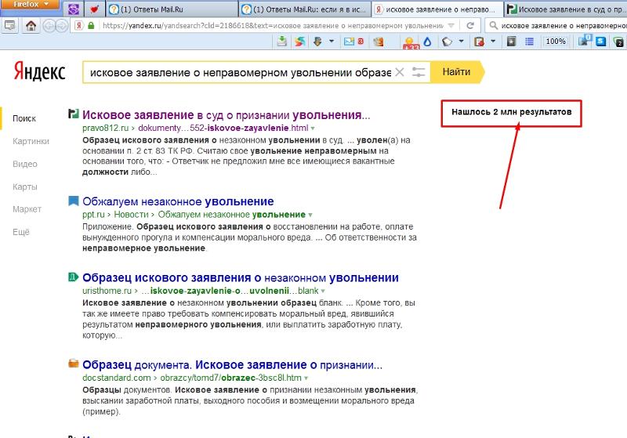Open the first '(1) Ответы Mail.Ru' tab
Image resolution: width=627 pixels, height=438 pixels.
(172, 9)
